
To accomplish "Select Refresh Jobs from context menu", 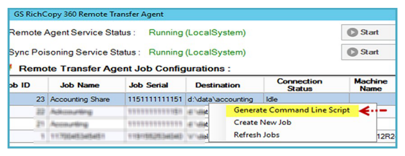I will (257, 135).
